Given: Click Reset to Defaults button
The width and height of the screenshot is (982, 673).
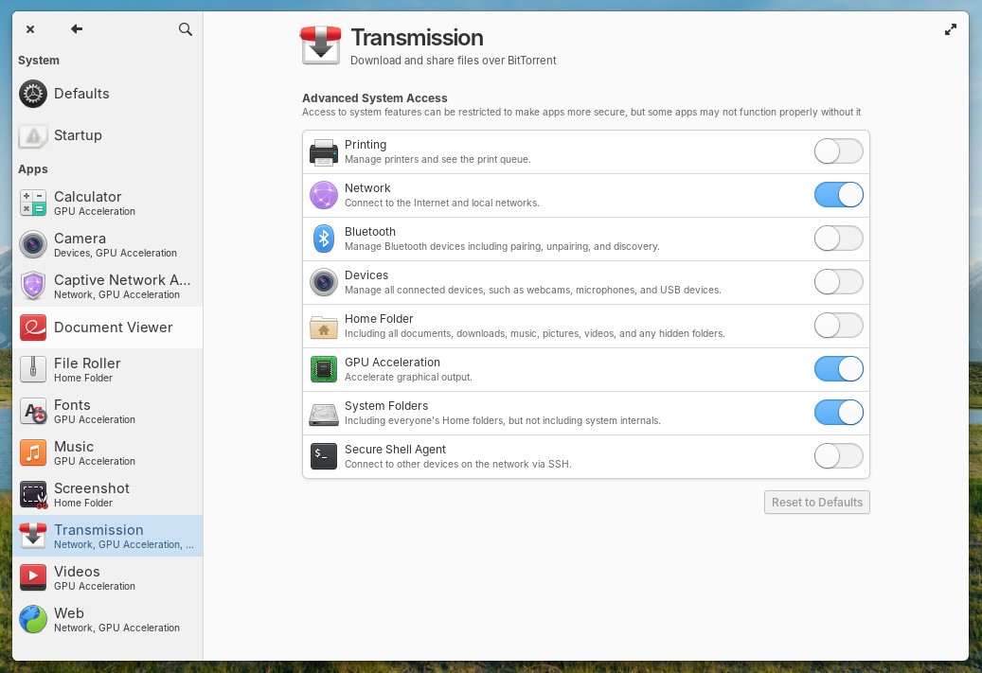Looking at the screenshot, I should point(816,502).
